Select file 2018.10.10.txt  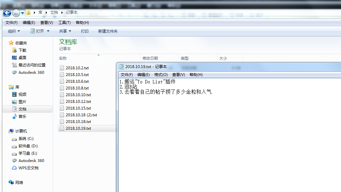(x=78, y=95)
